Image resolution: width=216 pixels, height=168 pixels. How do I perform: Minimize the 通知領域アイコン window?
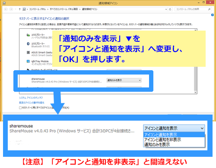pyautogui.click(x=199, y=3)
